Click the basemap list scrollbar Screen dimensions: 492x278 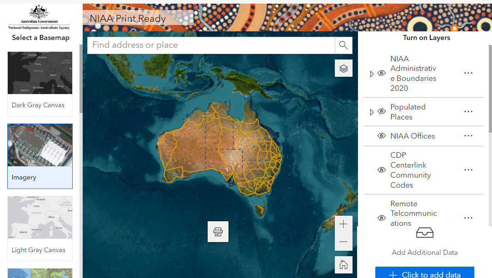coord(81,79)
